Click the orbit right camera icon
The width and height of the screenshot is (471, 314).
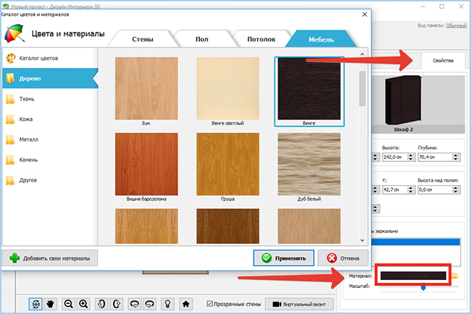[149, 304]
